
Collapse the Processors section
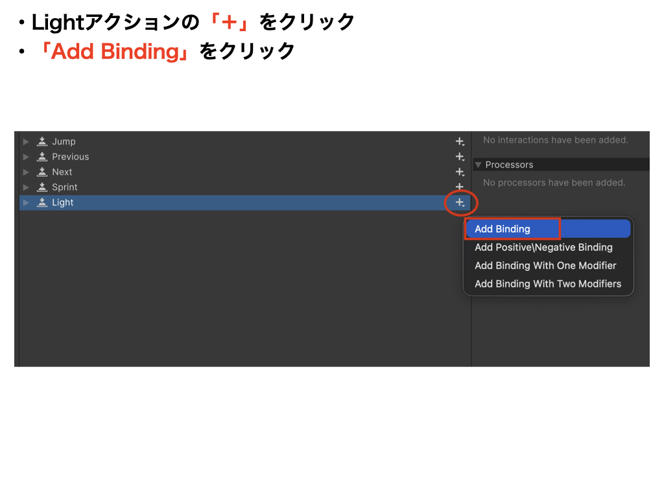tap(479, 165)
